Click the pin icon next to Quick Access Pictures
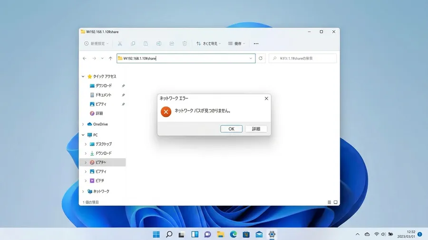This screenshot has width=428, height=240. [x=123, y=104]
